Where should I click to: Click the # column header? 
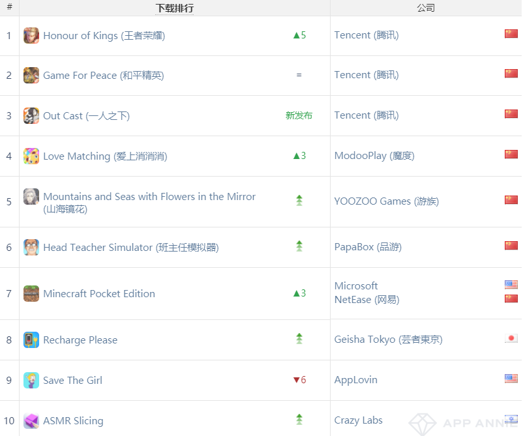[x=9, y=7]
